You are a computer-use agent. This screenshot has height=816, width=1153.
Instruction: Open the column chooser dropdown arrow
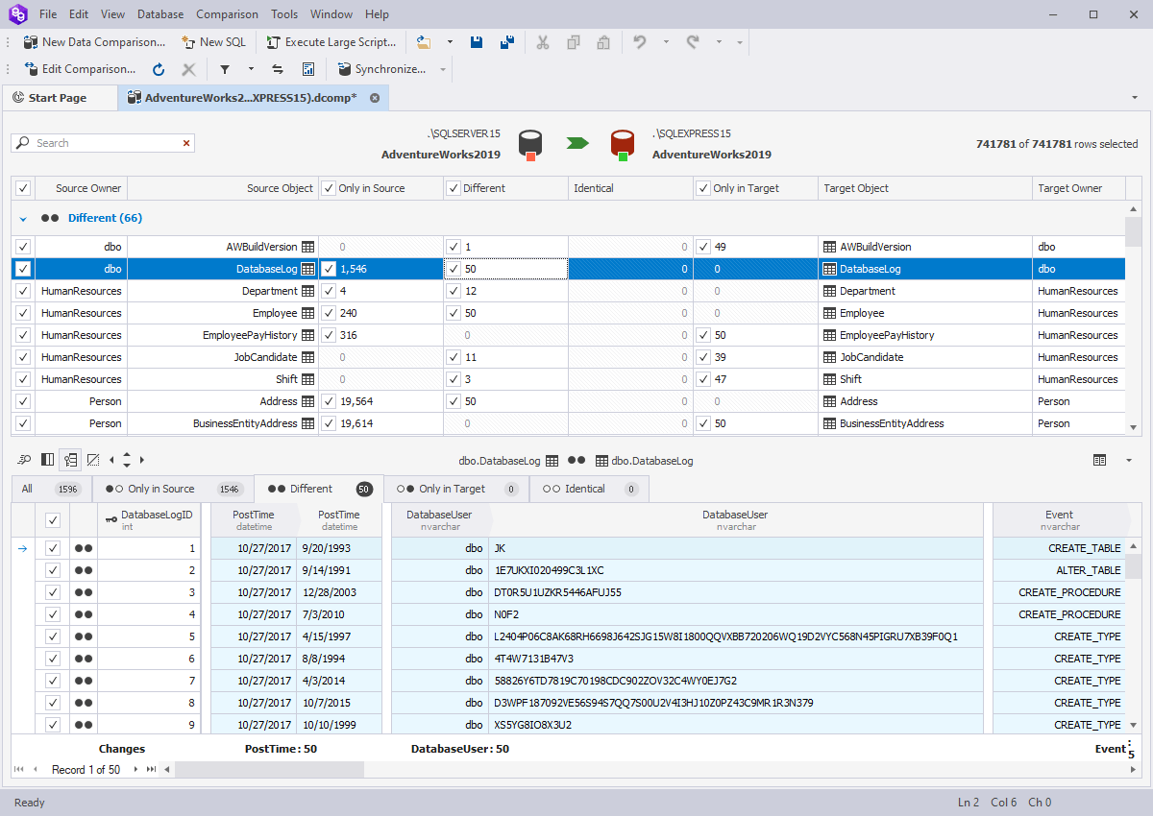click(x=1129, y=460)
